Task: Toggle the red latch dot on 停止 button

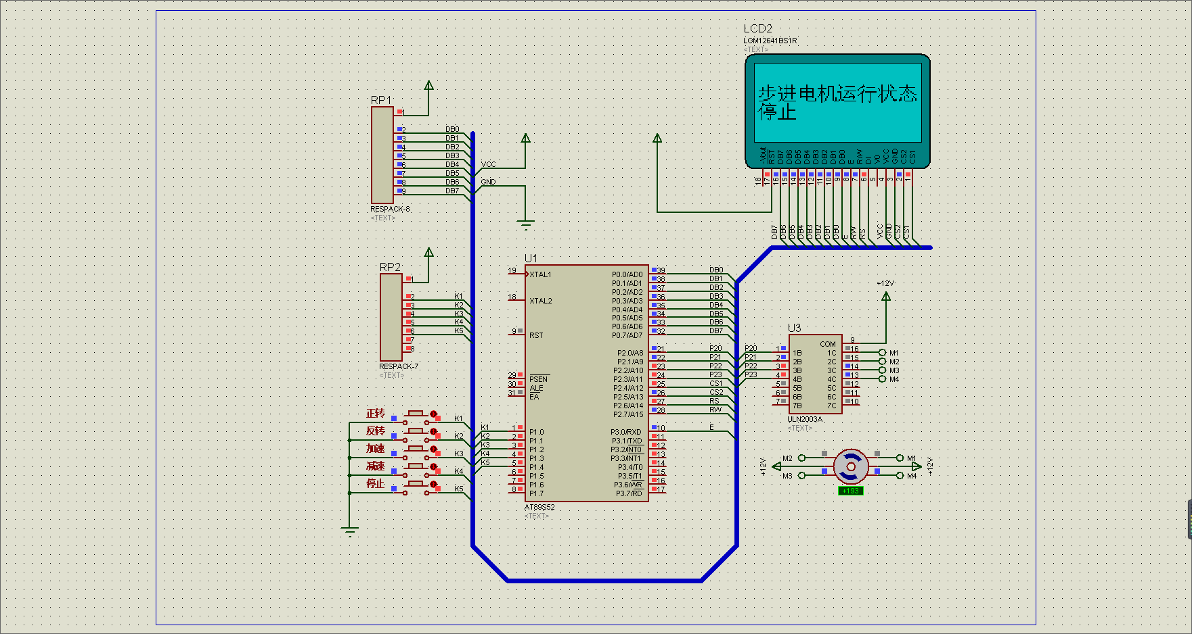Action: point(433,484)
